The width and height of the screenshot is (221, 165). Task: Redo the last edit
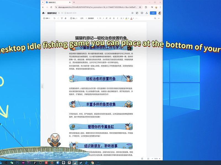click(x=58, y=18)
